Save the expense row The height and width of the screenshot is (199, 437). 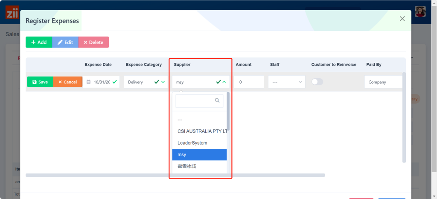[40, 82]
